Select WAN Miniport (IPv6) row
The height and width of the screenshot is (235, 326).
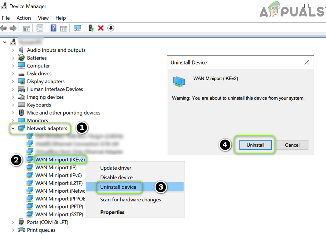(58, 175)
